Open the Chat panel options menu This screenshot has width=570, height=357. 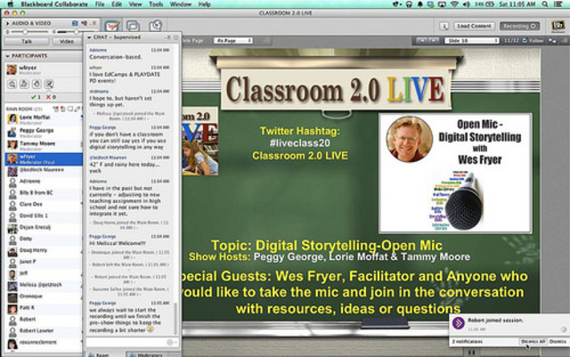click(x=168, y=37)
